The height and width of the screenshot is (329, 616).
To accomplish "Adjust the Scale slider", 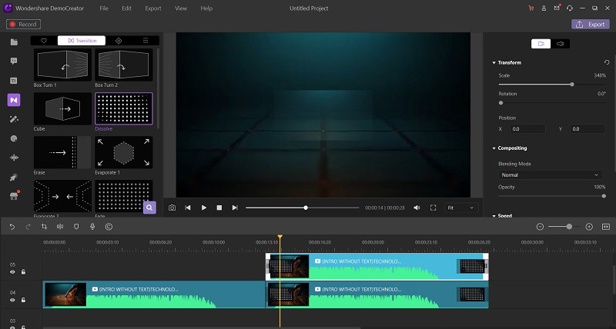I will coord(552,85).
